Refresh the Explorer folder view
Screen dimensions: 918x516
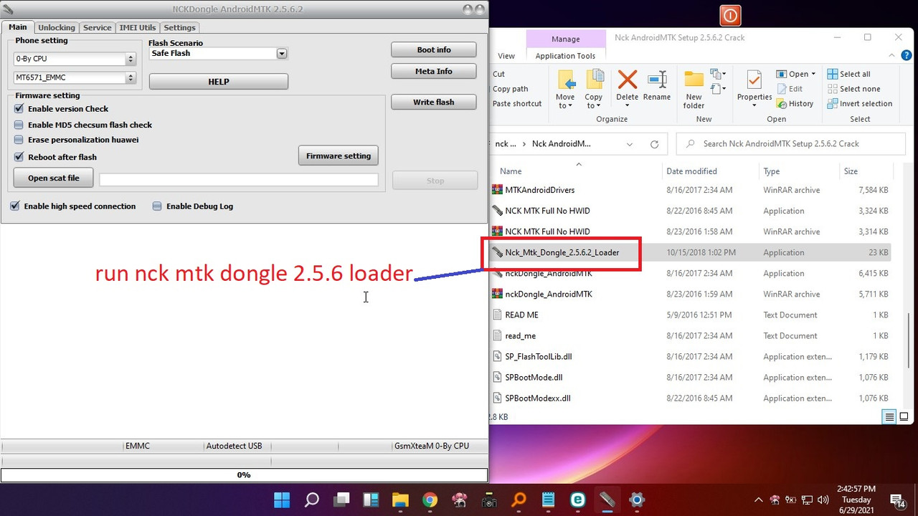click(x=654, y=144)
